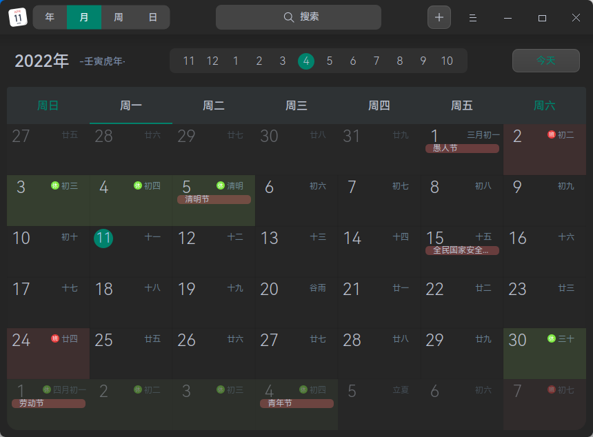Open the hamburger menu icon

pyautogui.click(x=473, y=18)
